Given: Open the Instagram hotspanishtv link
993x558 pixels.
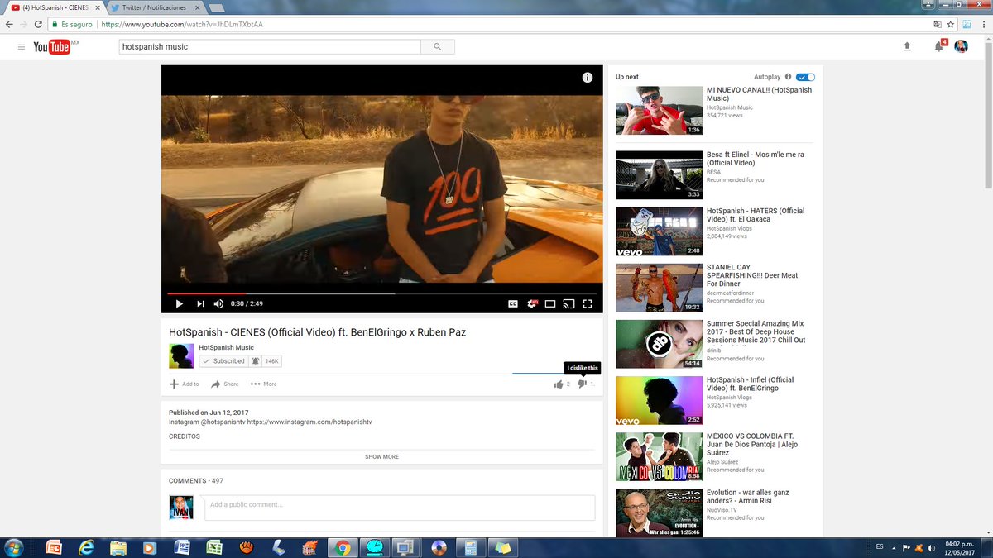Looking at the screenshot, I should pos(309,422).
